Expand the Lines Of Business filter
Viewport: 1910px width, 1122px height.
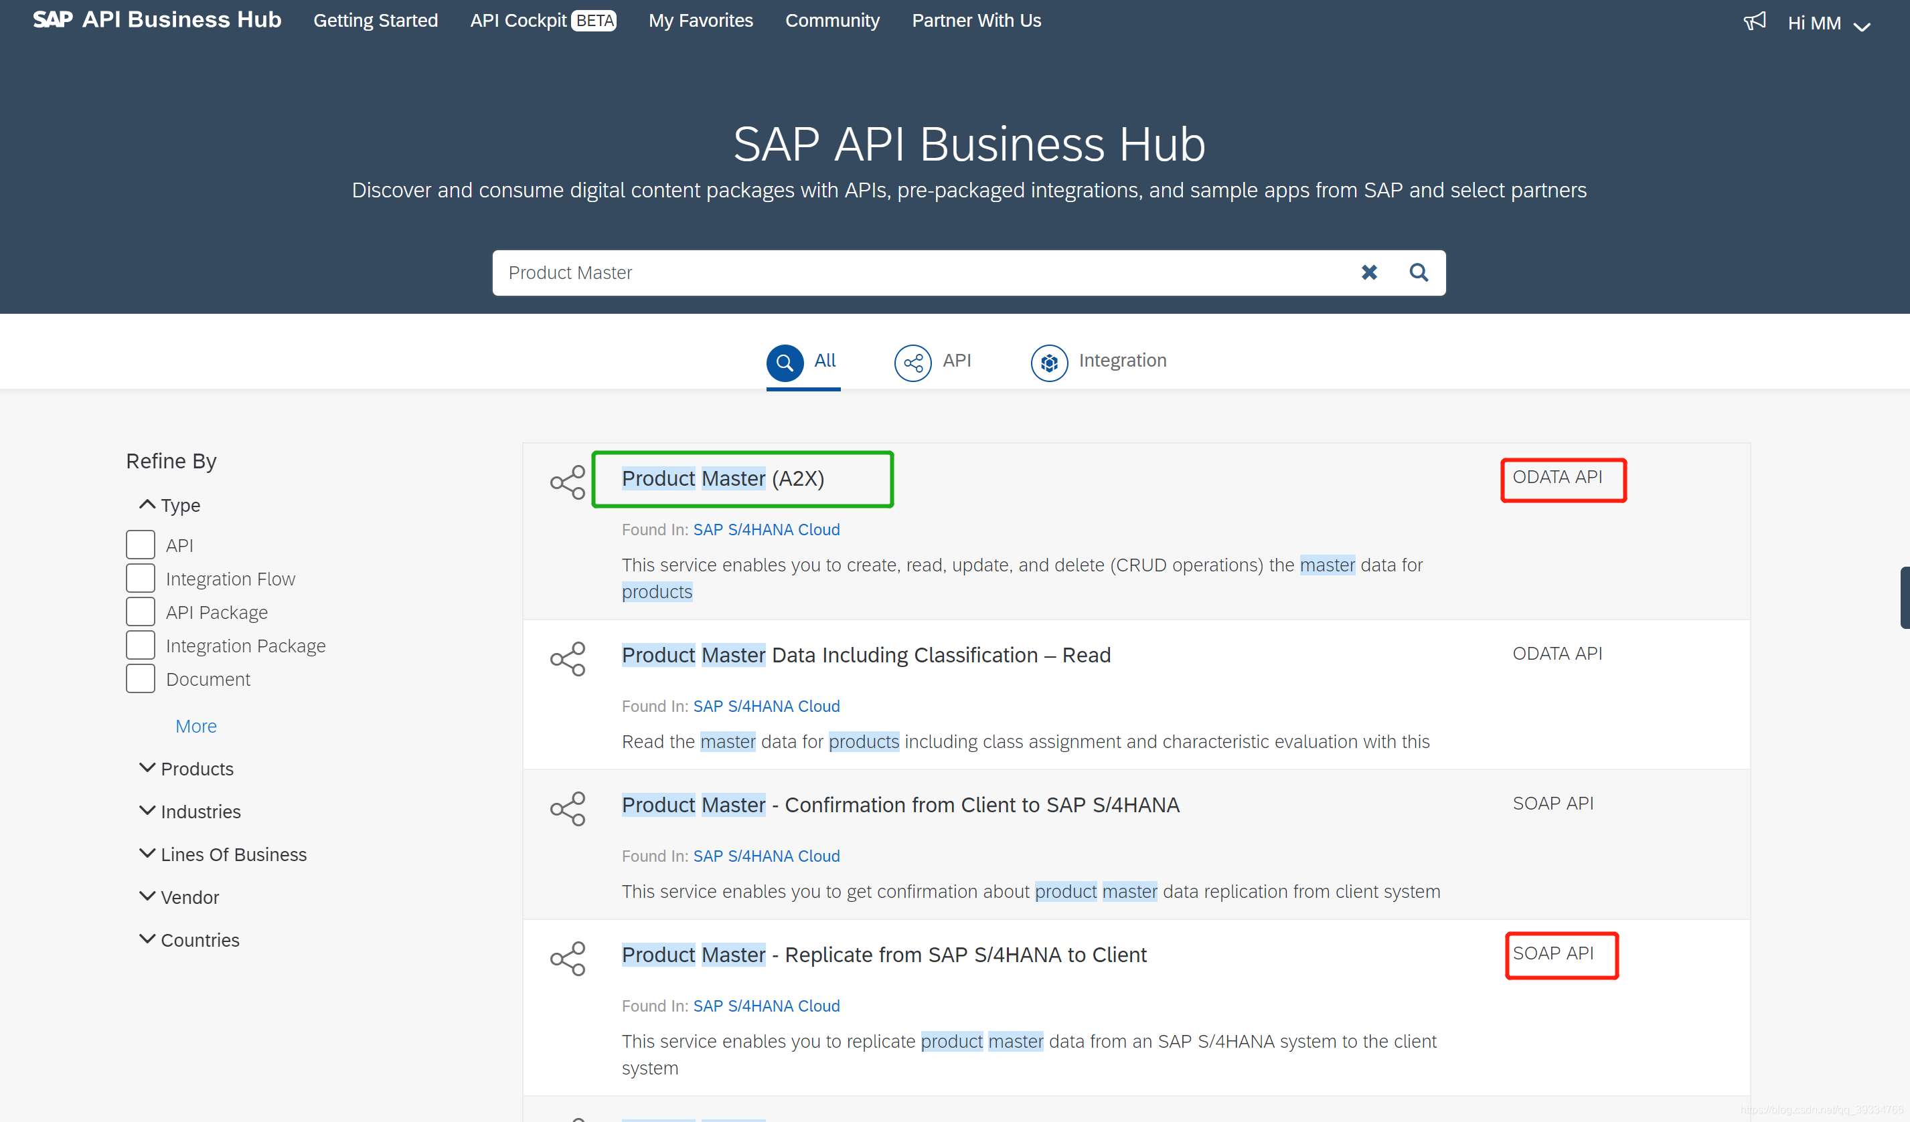pyautogui.click(x=147, y=854)
